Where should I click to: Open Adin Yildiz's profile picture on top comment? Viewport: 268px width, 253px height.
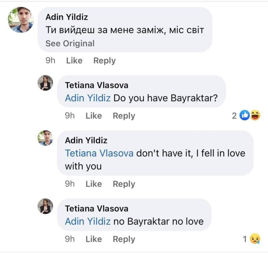pos(21,20)
